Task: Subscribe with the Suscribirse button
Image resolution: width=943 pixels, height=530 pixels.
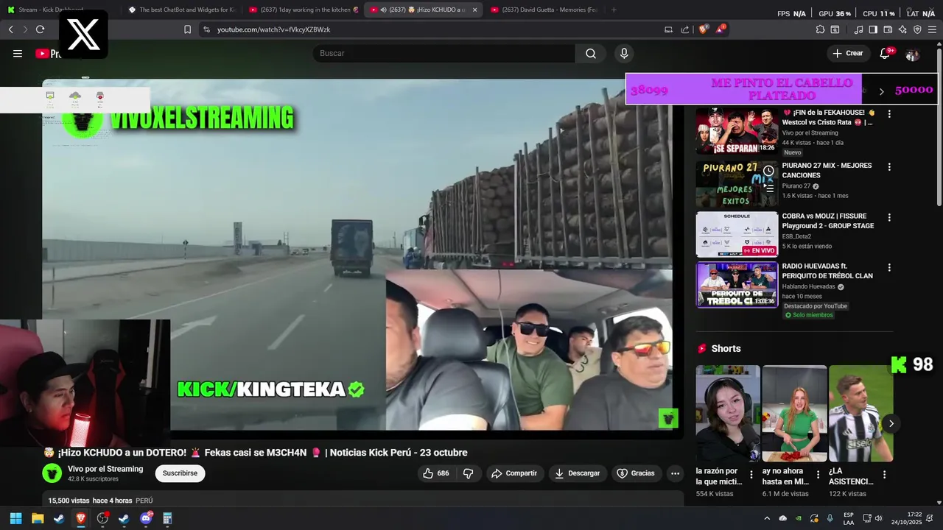Action: 180,473
